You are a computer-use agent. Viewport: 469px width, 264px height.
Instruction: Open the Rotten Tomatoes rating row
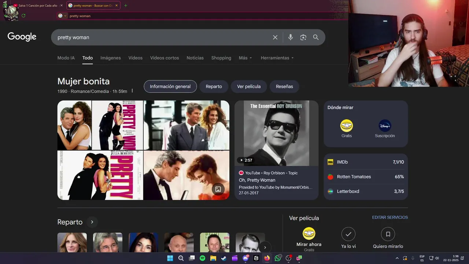366,177
